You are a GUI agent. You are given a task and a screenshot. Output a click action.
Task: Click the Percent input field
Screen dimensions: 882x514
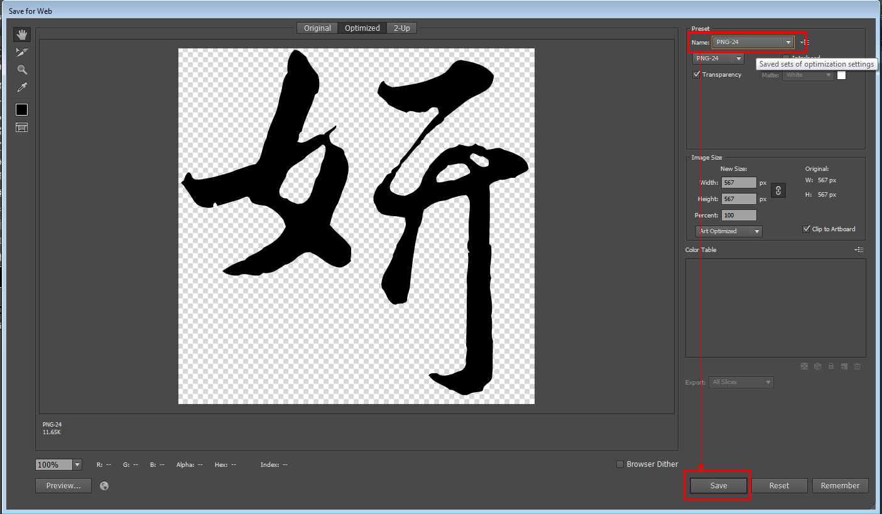pos(739,216)
